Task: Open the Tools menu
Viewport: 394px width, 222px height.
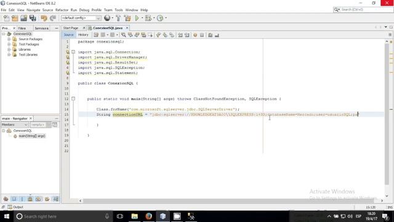Action: point(119,10)
